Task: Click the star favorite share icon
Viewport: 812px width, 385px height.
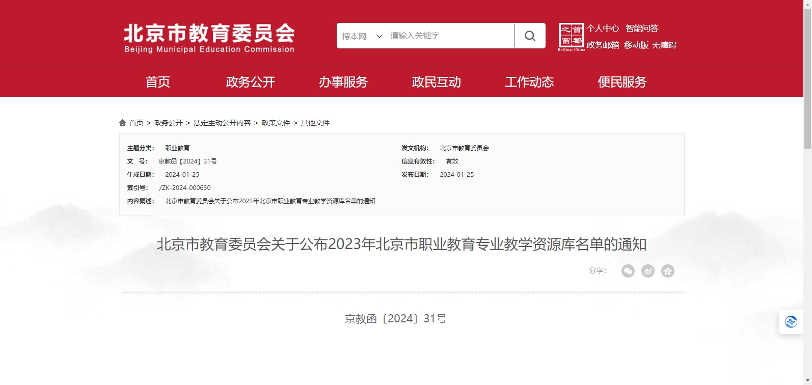Action: tap(667, 271)
